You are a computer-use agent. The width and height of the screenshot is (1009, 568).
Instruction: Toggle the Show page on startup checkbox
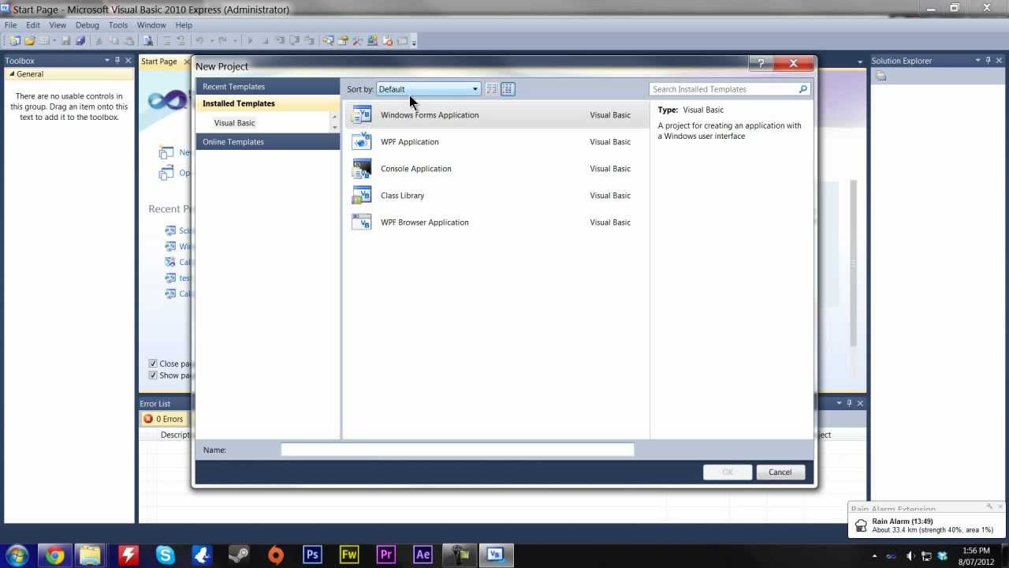click(153, 376)
